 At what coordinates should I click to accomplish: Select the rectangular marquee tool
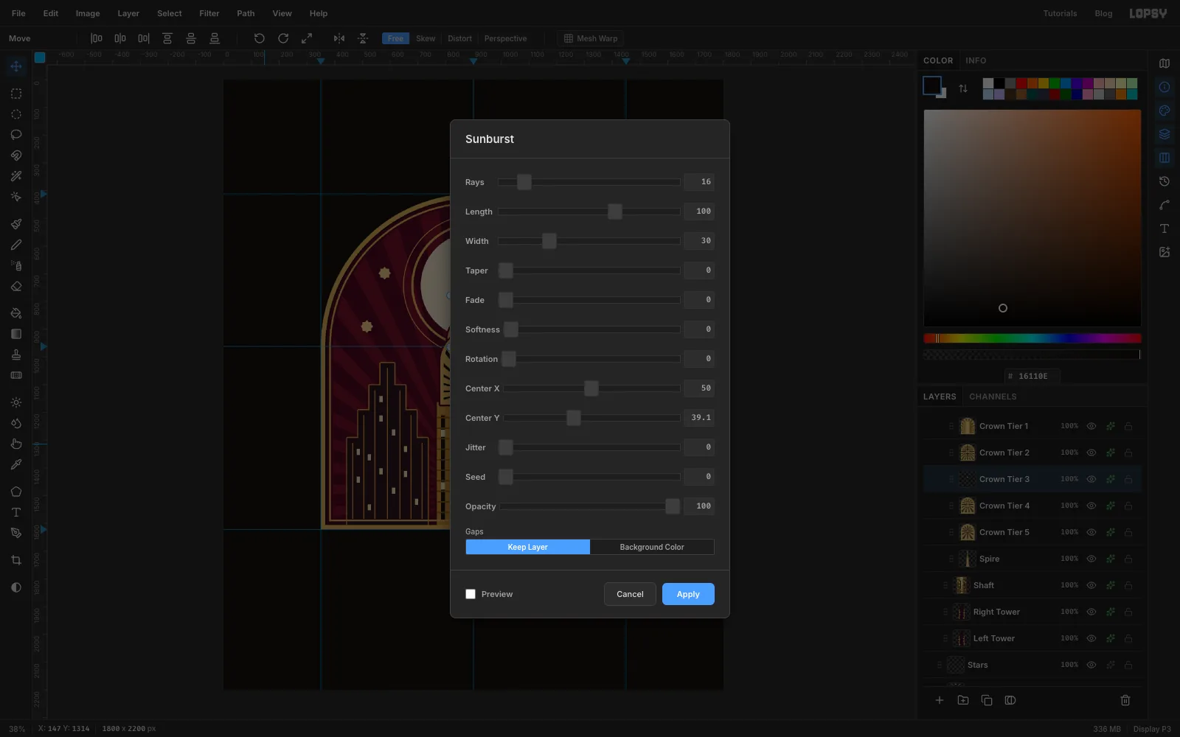tap(16, 94)
